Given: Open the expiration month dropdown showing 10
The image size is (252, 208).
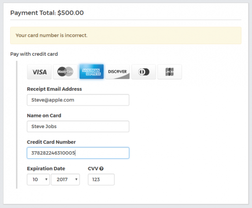Looking at the screenshot, I should click(38, 179).
